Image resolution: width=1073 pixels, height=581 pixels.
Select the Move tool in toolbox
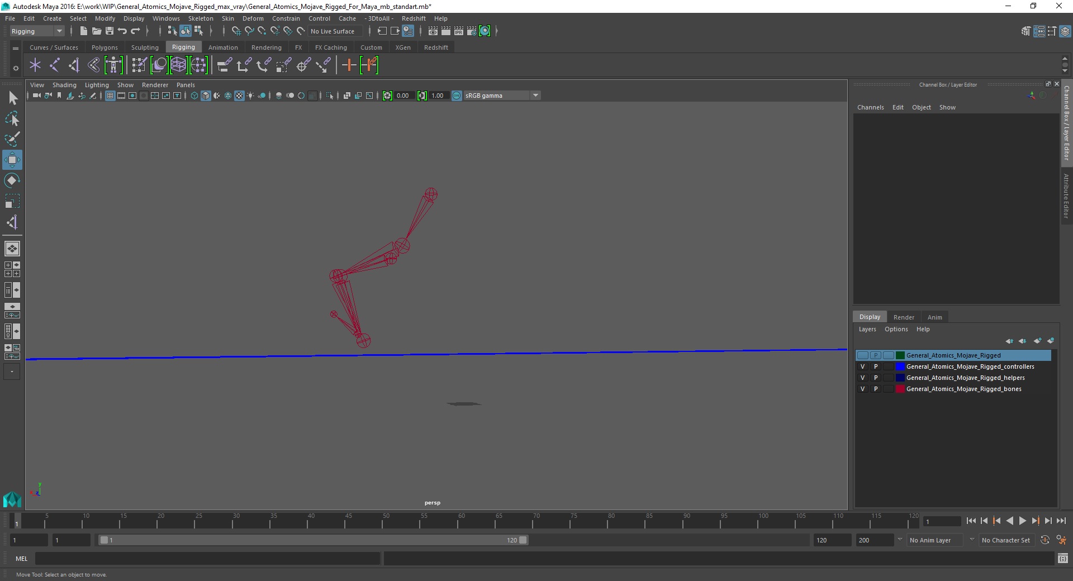pyautogui.click(x=12, y=160)
